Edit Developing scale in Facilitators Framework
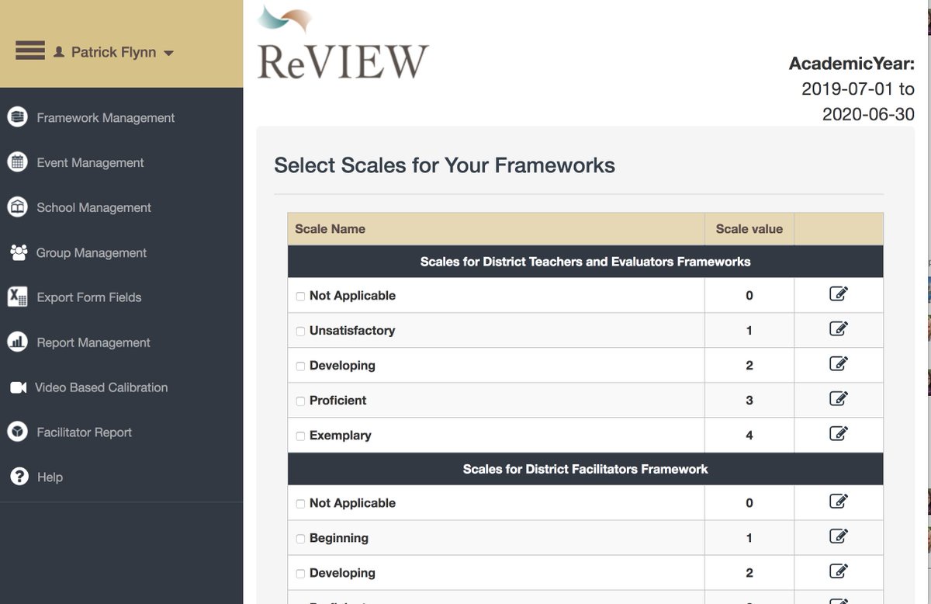The height and width of the screenshot is (604, 931). [838, 571]
